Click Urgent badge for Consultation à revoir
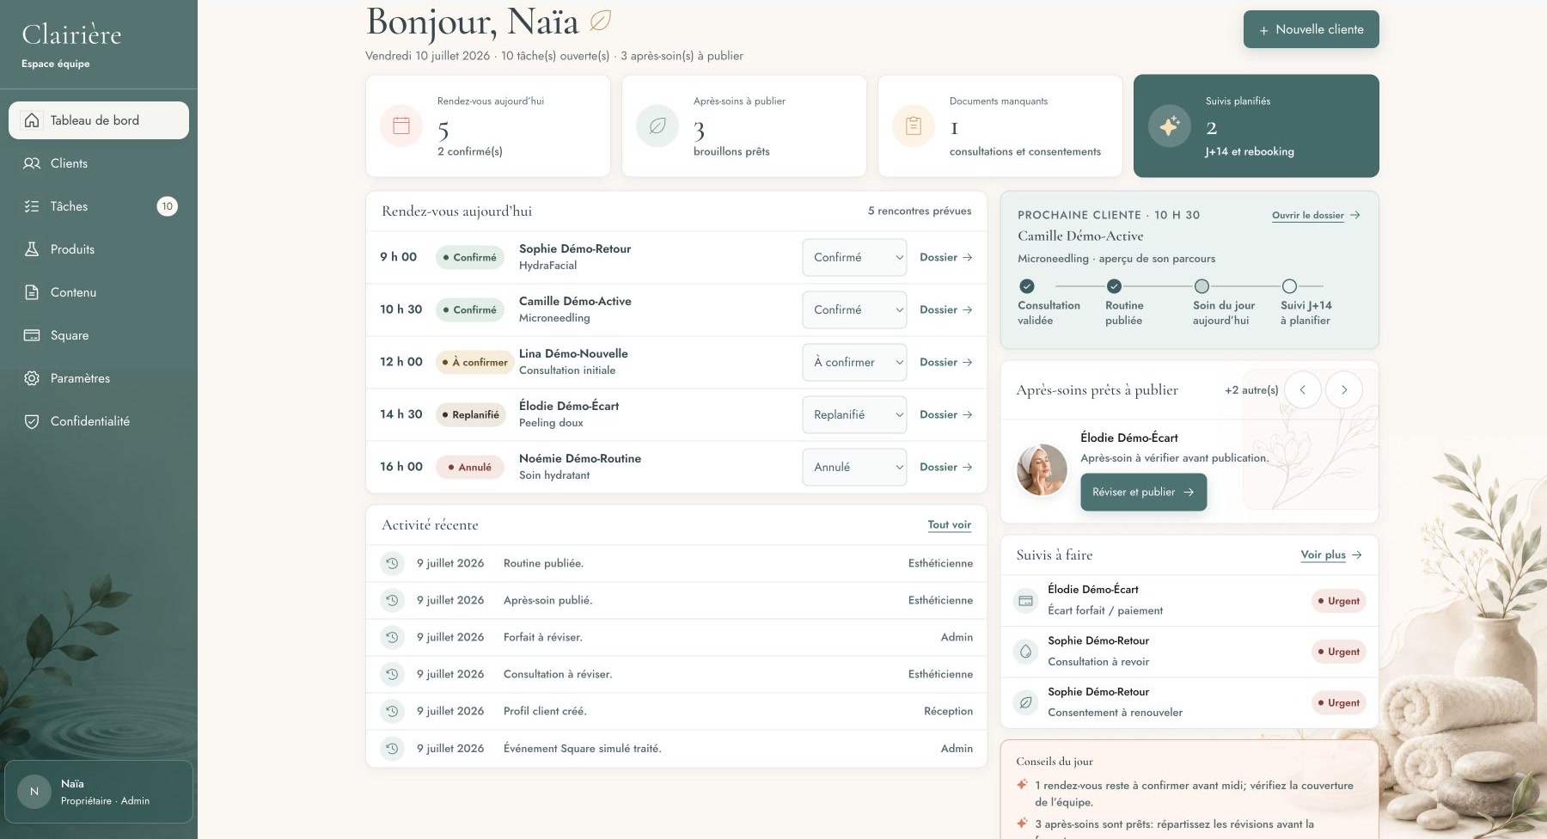This screenshot has width=1547, height=839. [1339, 652]
